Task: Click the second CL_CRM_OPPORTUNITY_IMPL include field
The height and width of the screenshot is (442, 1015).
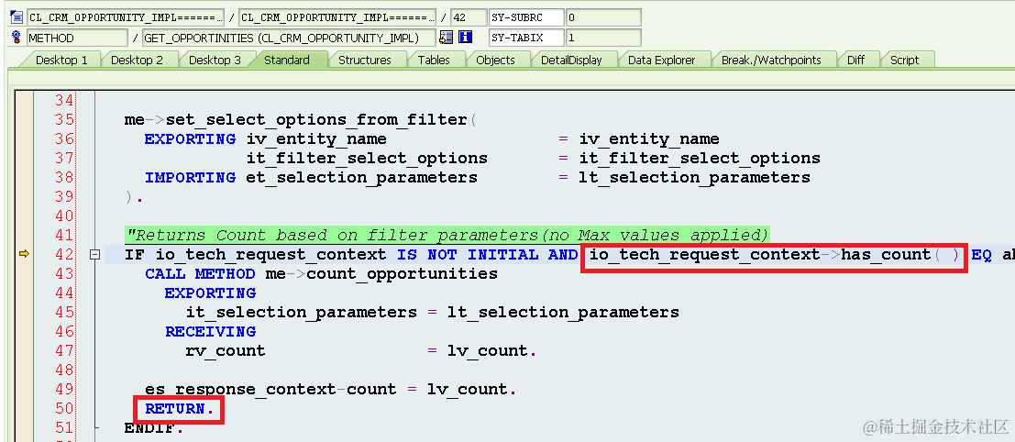Action: 337,17
